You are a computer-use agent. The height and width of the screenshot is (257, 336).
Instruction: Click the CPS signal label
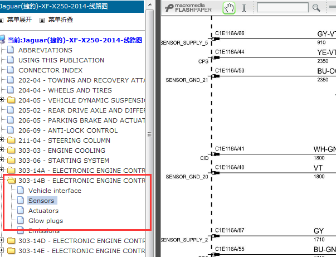(x=203, y=61)
